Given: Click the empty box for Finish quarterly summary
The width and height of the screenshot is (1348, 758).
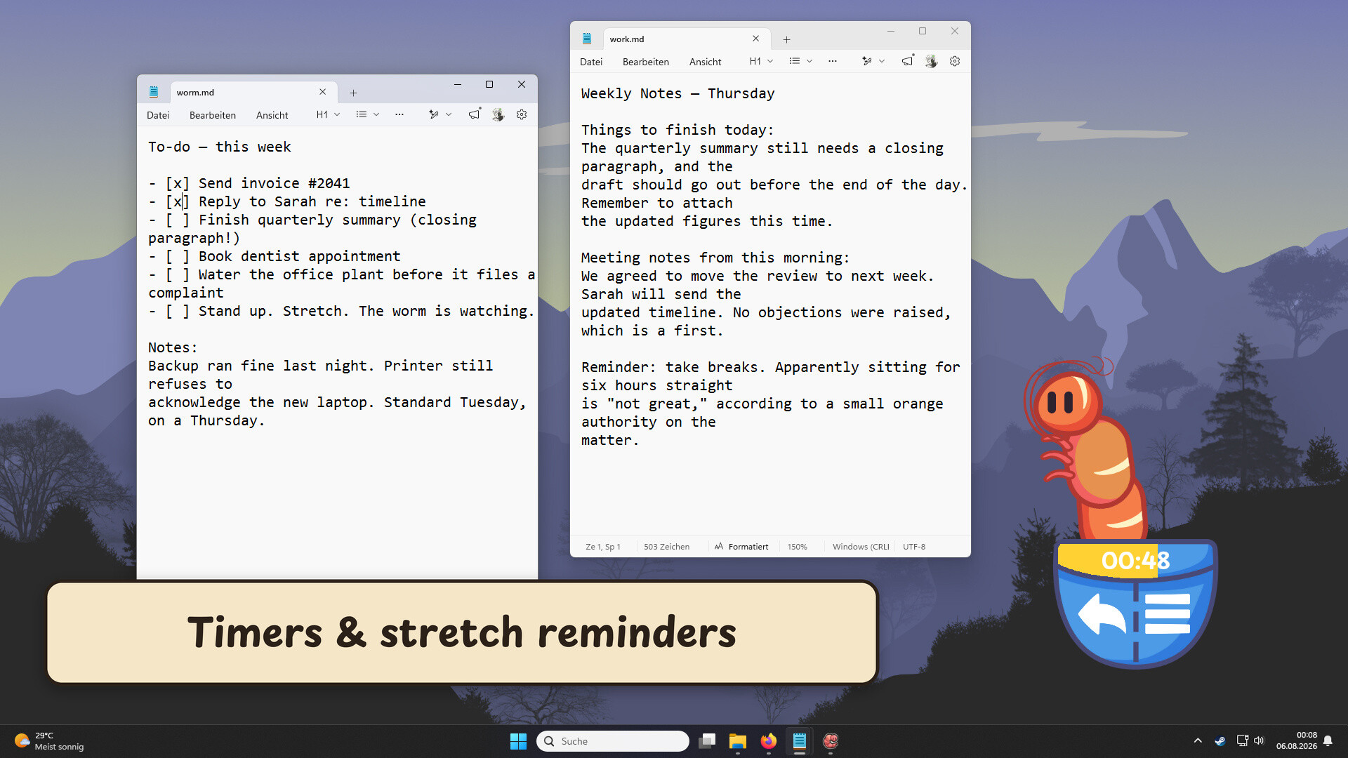Looking at the screenshot, I should (x=178, y=220).
